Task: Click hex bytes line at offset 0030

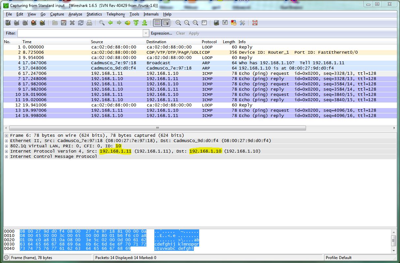Action: (83, 244)
